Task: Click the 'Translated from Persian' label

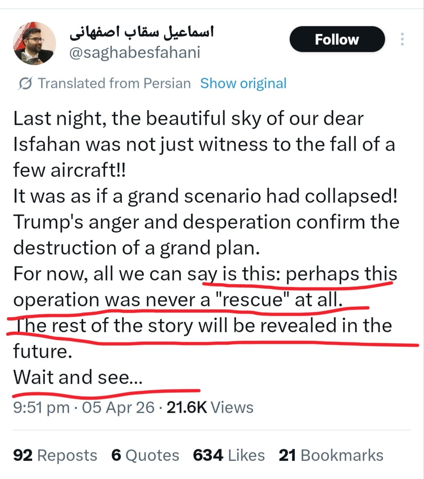Action: pyautogui.click(x=114, y=84)
